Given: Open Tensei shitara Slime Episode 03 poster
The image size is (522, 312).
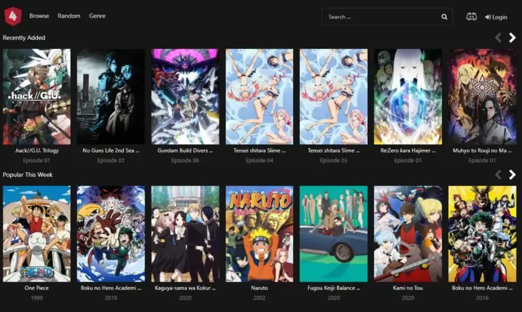Looking at the screenshot, I should (334, 97).
